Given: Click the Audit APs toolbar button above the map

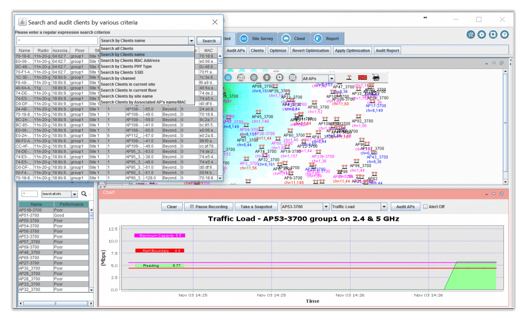Looking at the screenshot, I should click(x=235, y=51).
